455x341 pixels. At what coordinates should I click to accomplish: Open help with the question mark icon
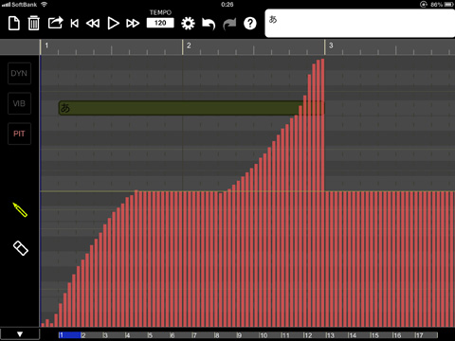tap(250, 24)
